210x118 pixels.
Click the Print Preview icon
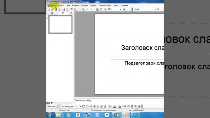click(x=67, y=10)
